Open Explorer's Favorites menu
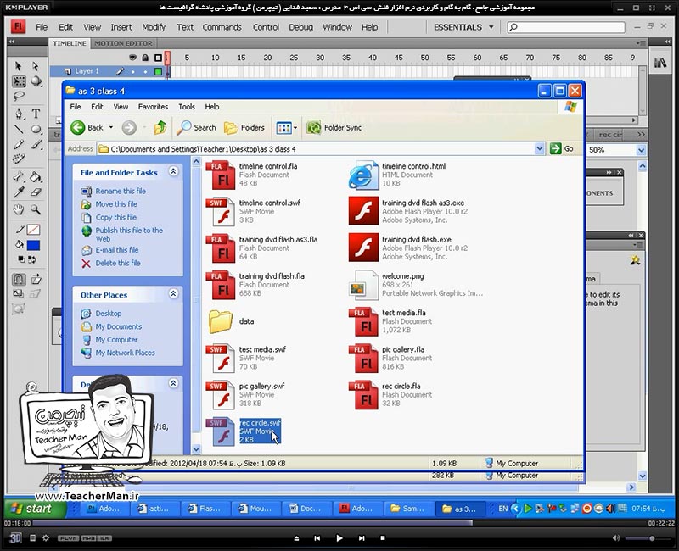Screen dimensions: 679x551 [153, 107]
